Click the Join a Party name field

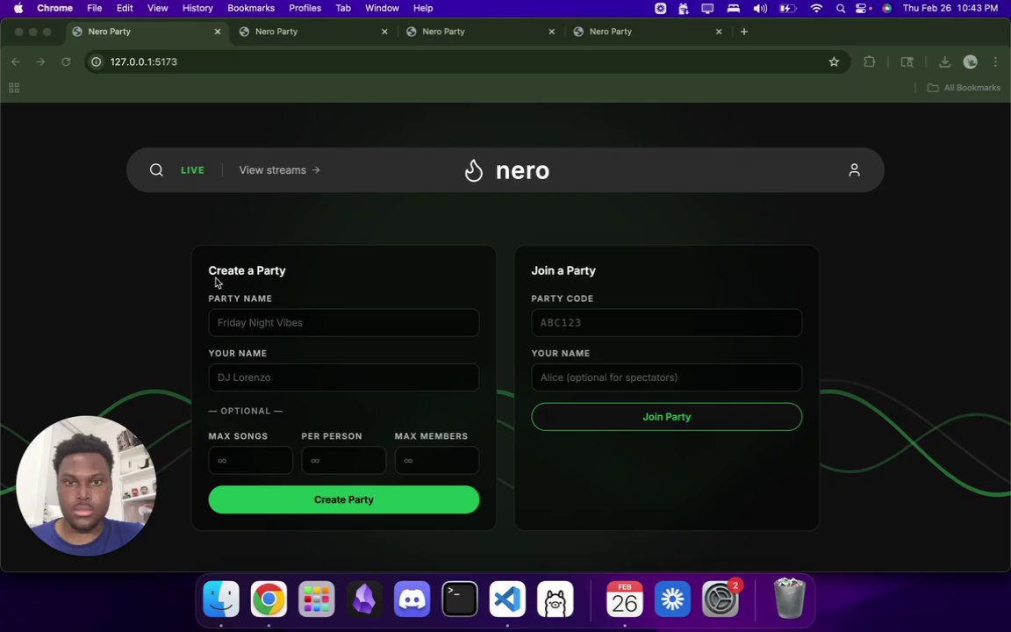(x=667, y=377)
